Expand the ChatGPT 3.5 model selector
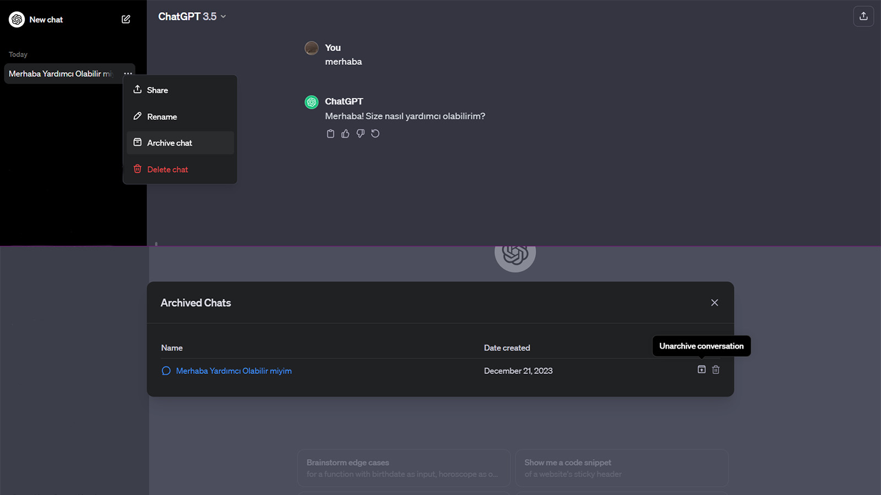The width and height of the screenshot is (881, 495). click(x=192, y=16)
